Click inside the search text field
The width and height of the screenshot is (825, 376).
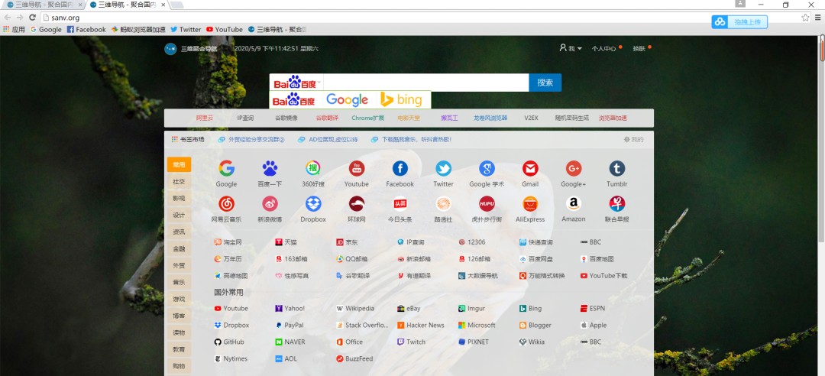425,83
